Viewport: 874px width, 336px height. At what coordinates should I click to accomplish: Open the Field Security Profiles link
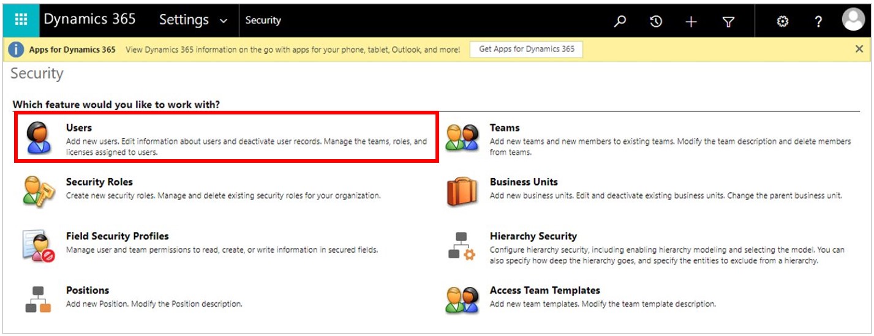click(118, 236)
